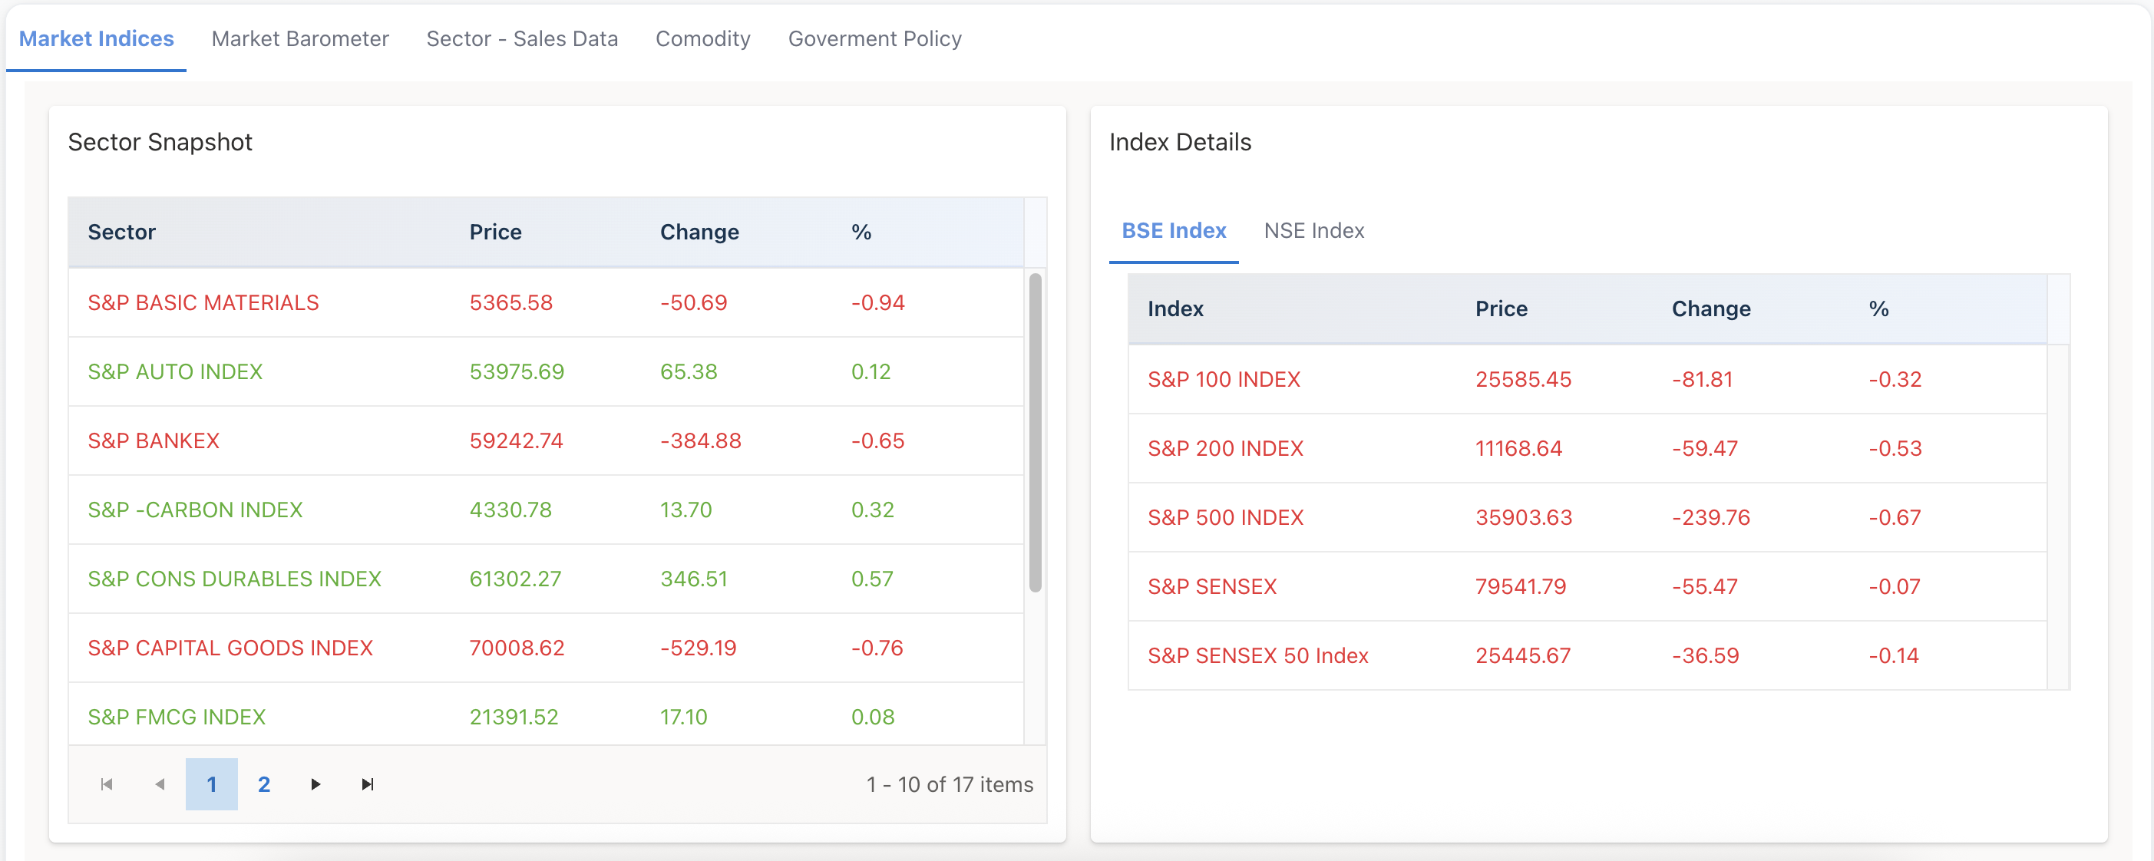Switch to the NSE Index tab
The width and height of the screenshot is (2154, 861).
[1313, 231]
